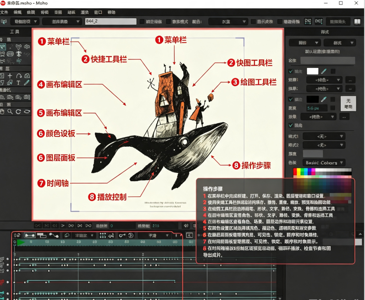Open the 渲染 menu
Screen dimensions: 365x300
85,12
